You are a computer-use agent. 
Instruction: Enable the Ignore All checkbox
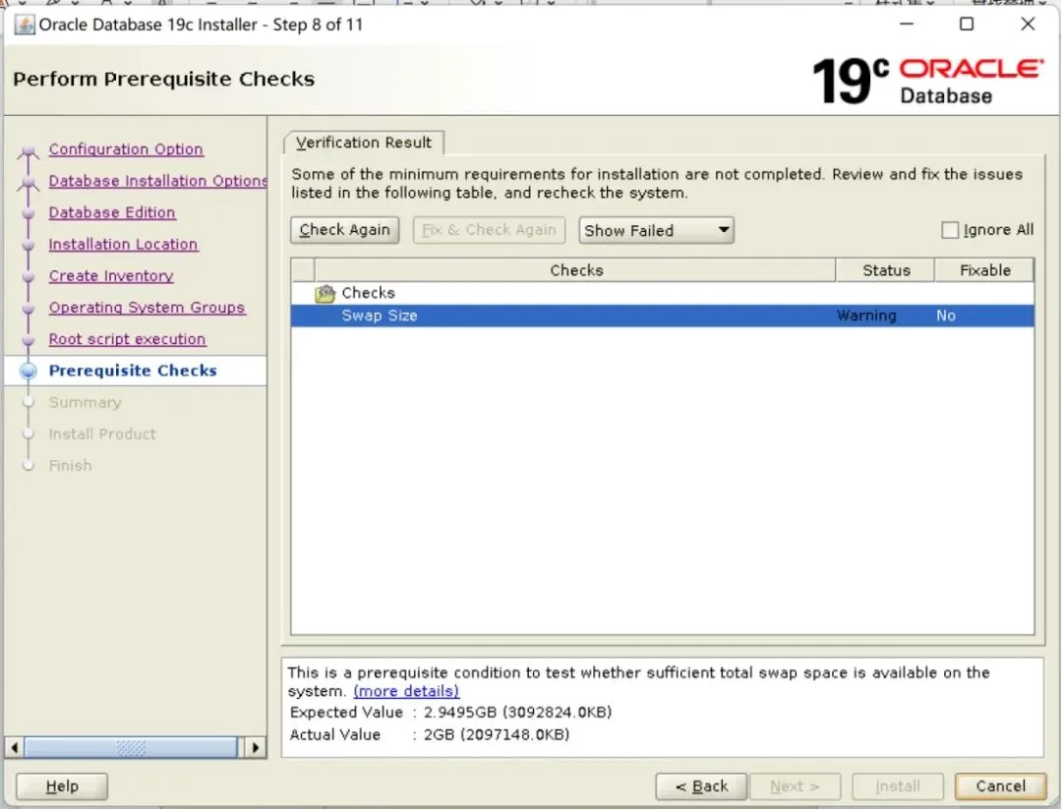pos(950,230)
